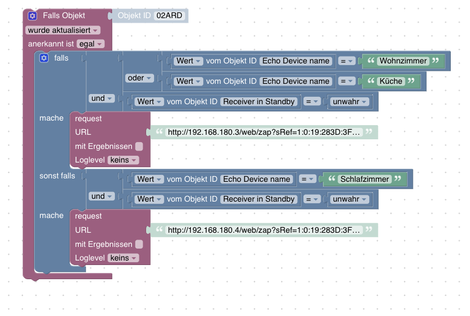Image resolution: width=470 pixels, height=316 pixels.
Task: Open Loglevel keins dropdown, 192.168.180.3 request
Action: coord(123,160)
